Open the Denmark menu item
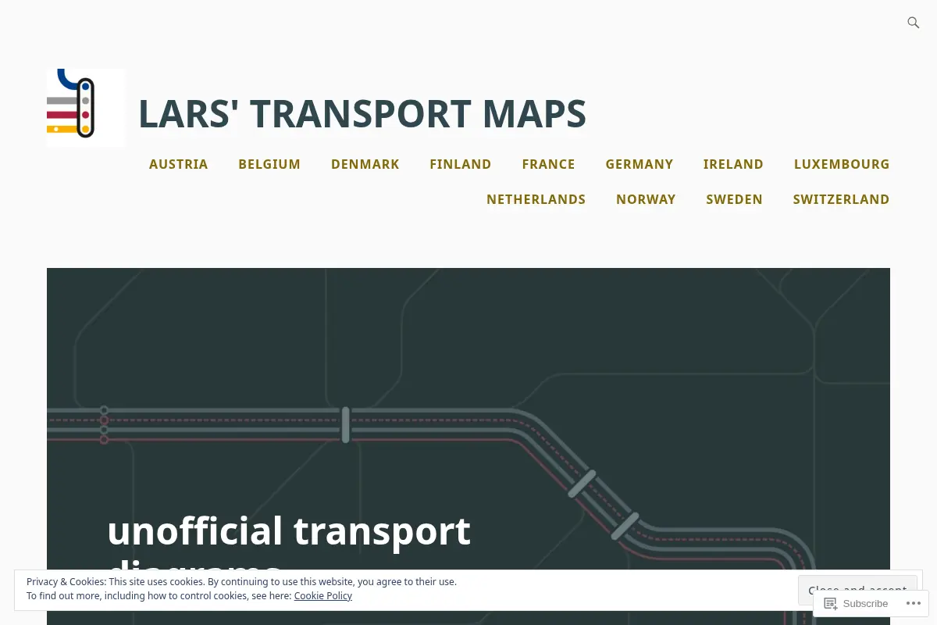The height and width of the screenshot is (625, 937). click(x=365, y=164)
